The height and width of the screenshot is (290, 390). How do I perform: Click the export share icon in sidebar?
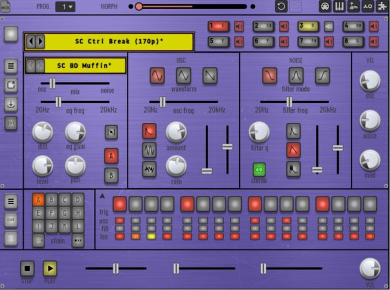pyautogui.click(x=10, y=85)
